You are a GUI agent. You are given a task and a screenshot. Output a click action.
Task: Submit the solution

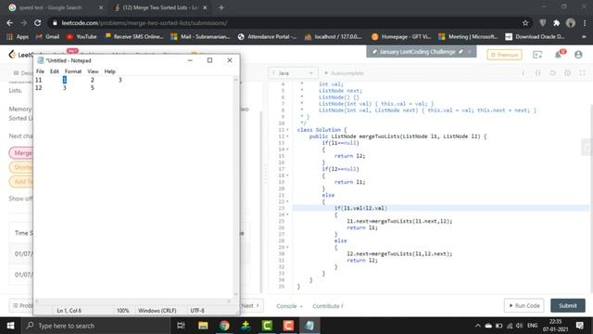(x=568, y=305)
